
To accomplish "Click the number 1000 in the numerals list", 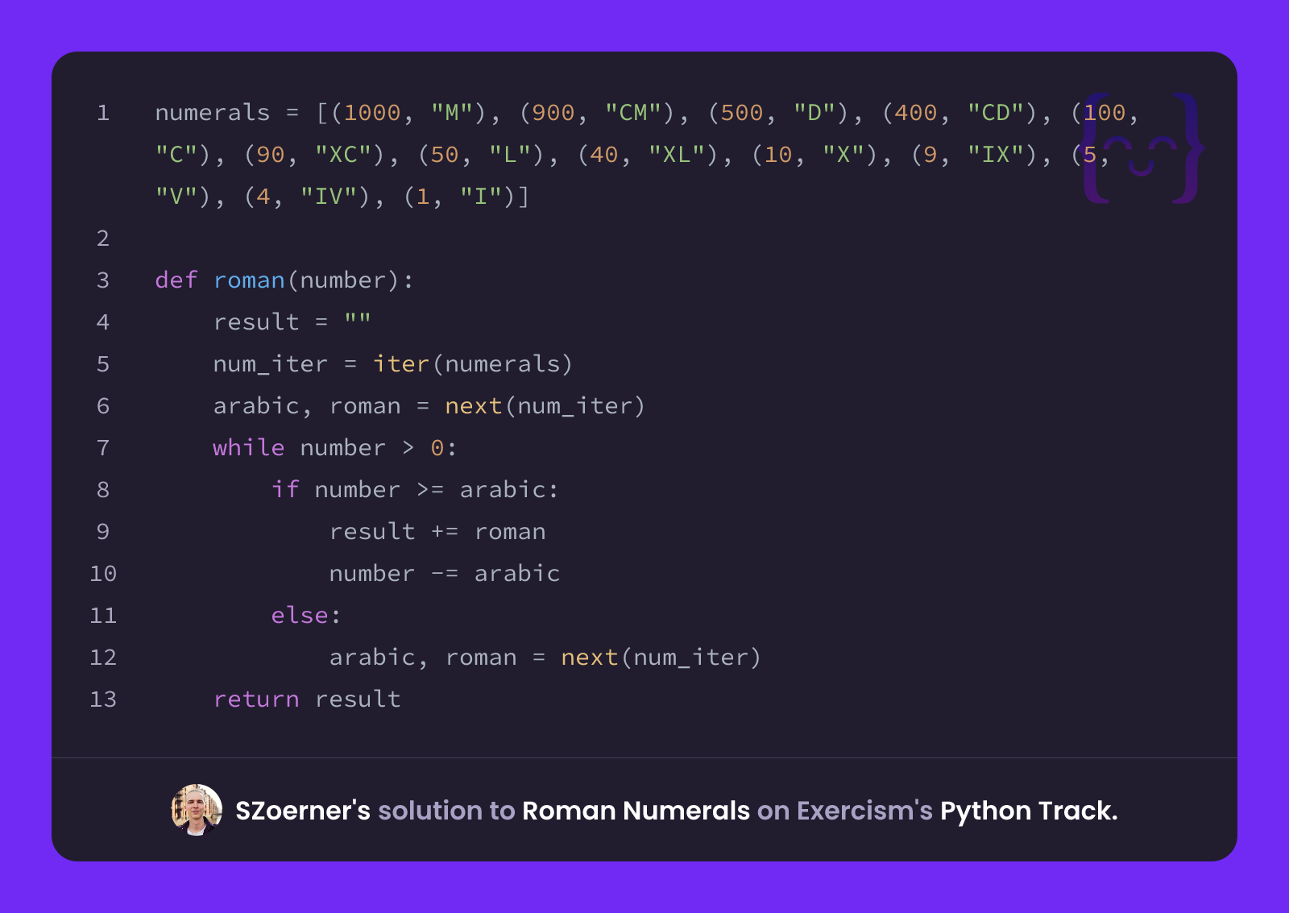I will [372, 112].
